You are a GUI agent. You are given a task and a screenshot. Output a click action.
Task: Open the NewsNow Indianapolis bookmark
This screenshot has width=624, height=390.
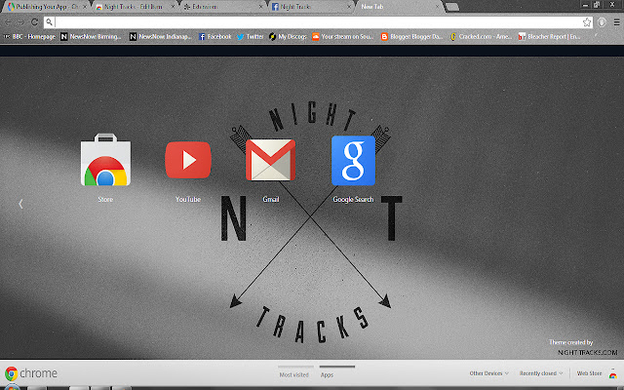(x=161, y=37)
